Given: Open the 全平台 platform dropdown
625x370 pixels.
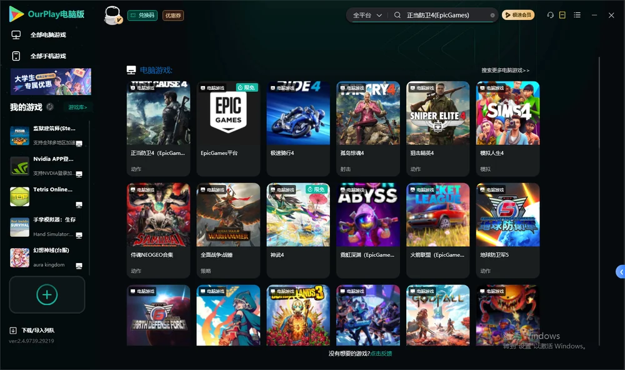Looking at the screenshot, I should pos(367,15).
